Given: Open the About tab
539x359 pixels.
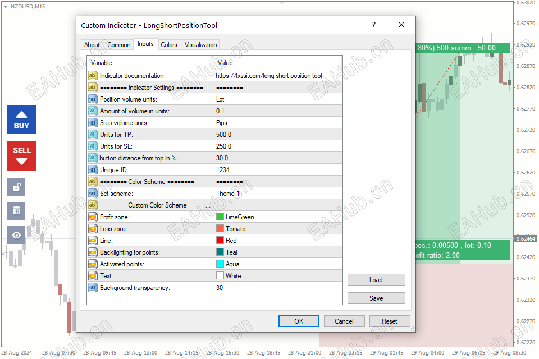Looking at the screenshot, I should pyautogui.click(x=92, y=45).
